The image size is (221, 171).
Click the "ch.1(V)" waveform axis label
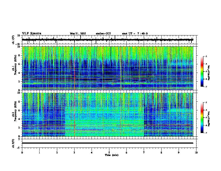click(13, 40)
